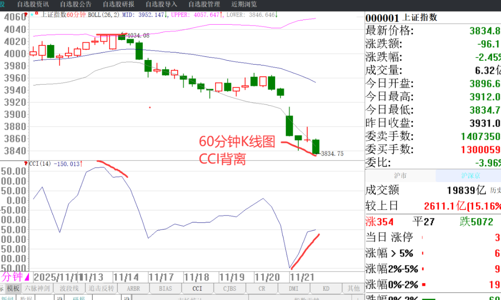Click the 平27 flat count
Viewport: 501px width, 300px height.
tap(424, 222)
